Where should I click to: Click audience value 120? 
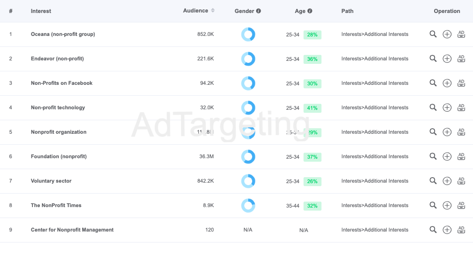click(209, 230)
